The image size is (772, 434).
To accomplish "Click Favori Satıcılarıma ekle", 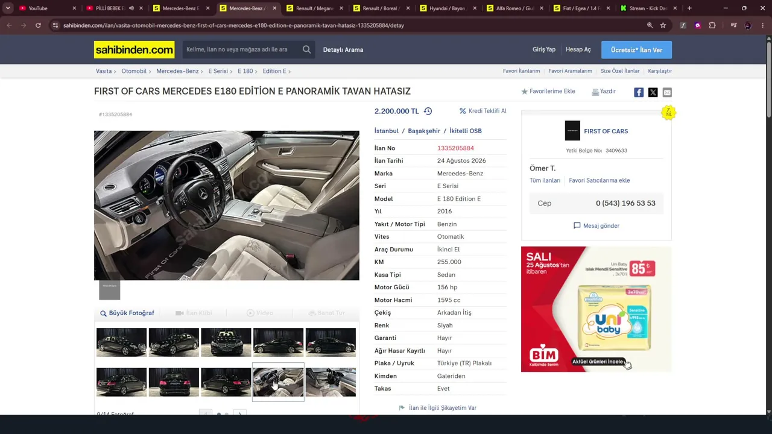I will coord(600,180).
